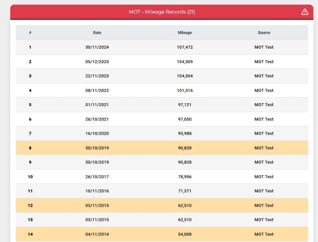Click the warning triangle icon in header

coord(305,12)
